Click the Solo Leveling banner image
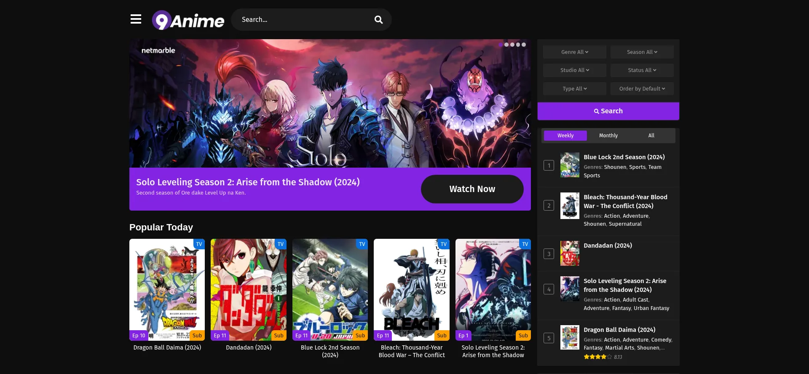The height and width of the screenshot is (374, 809). (330, 104)
